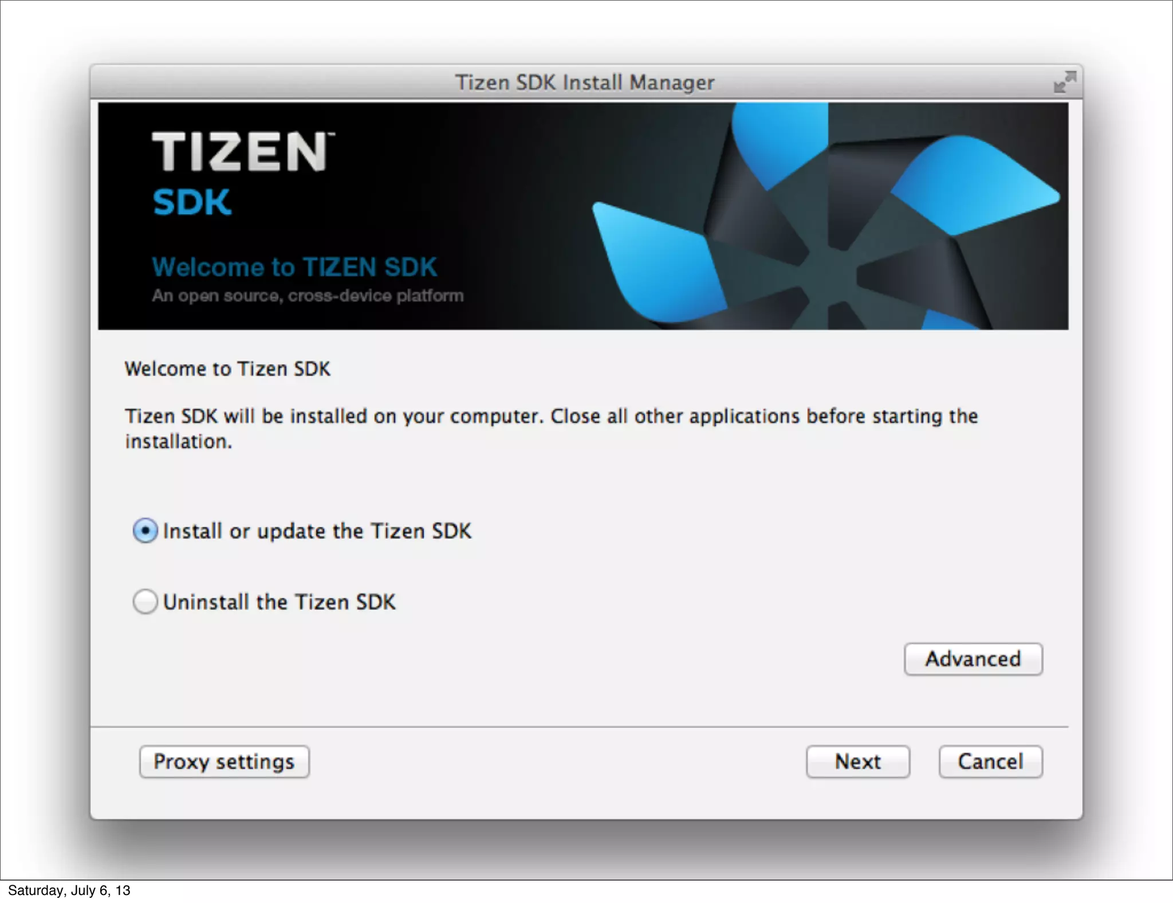
Task: Click the white TIZEN logo in banner
Action: (243, 151)
